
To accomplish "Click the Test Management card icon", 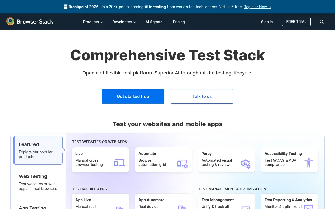I will (x=245, y=208).
